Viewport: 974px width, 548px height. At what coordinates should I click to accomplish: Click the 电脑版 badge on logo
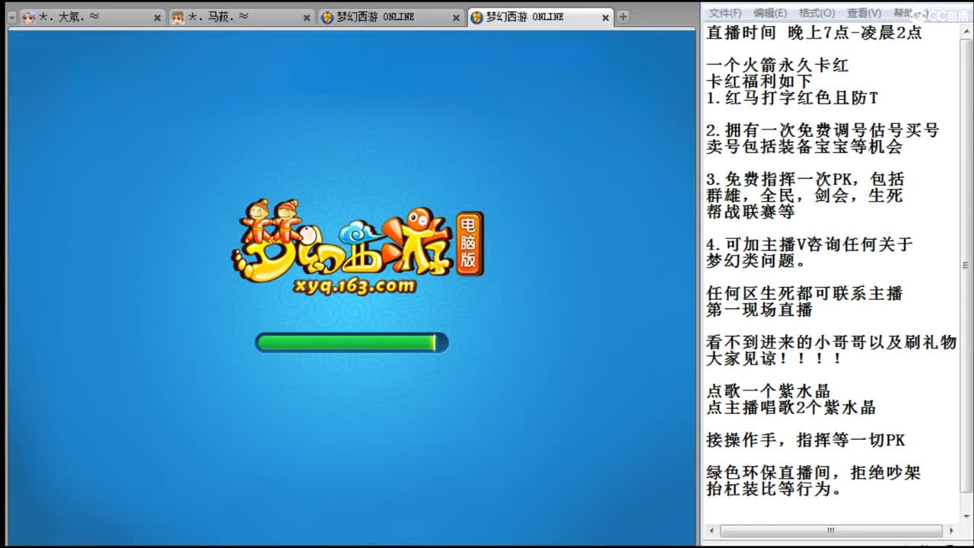coord(469,244)
